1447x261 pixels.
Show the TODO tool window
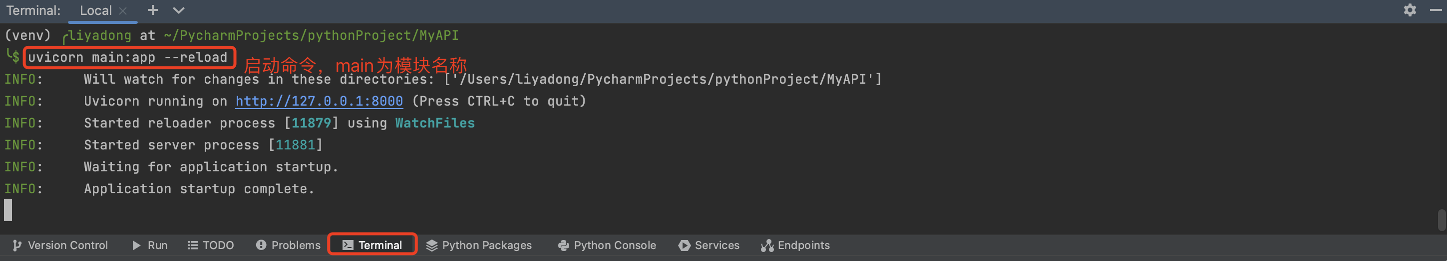click(x=211, y=246)
